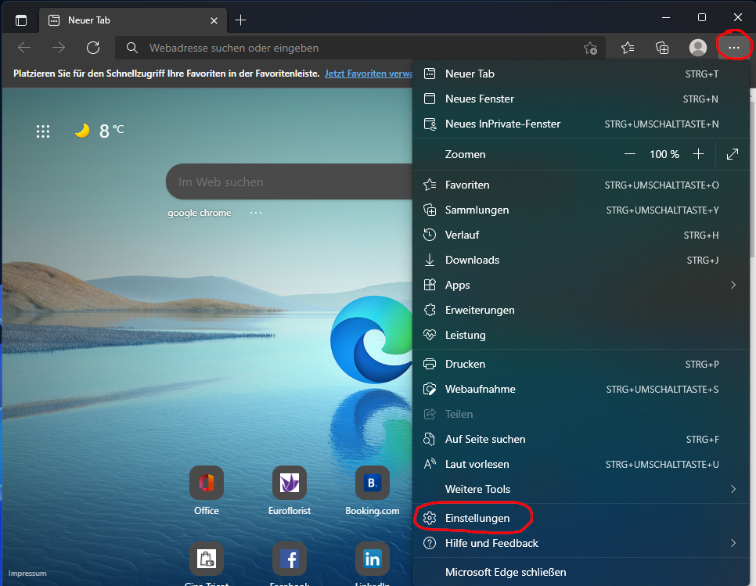
Task: Expand the Apps submenu
Action: [x=733, y=285]
